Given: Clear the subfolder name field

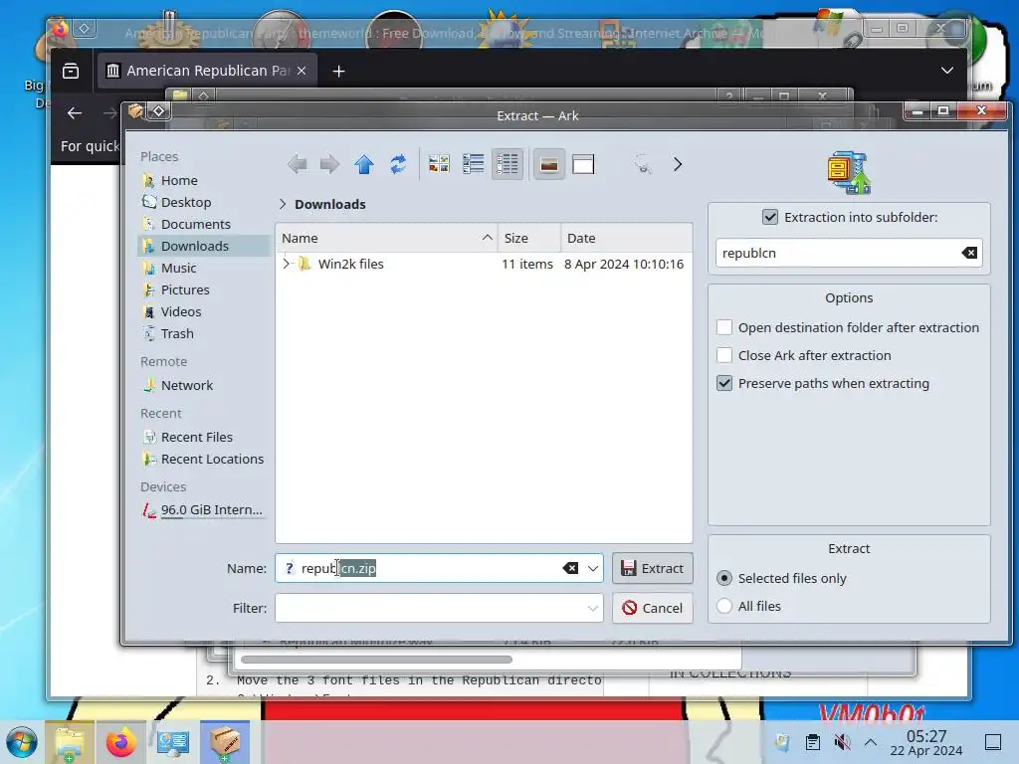Looking at the screenshot, I should (x=969, y=253).
